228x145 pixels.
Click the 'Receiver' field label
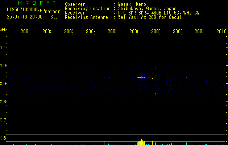point(75,13)
